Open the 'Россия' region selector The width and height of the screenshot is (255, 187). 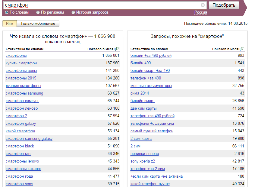coord(201,12)
